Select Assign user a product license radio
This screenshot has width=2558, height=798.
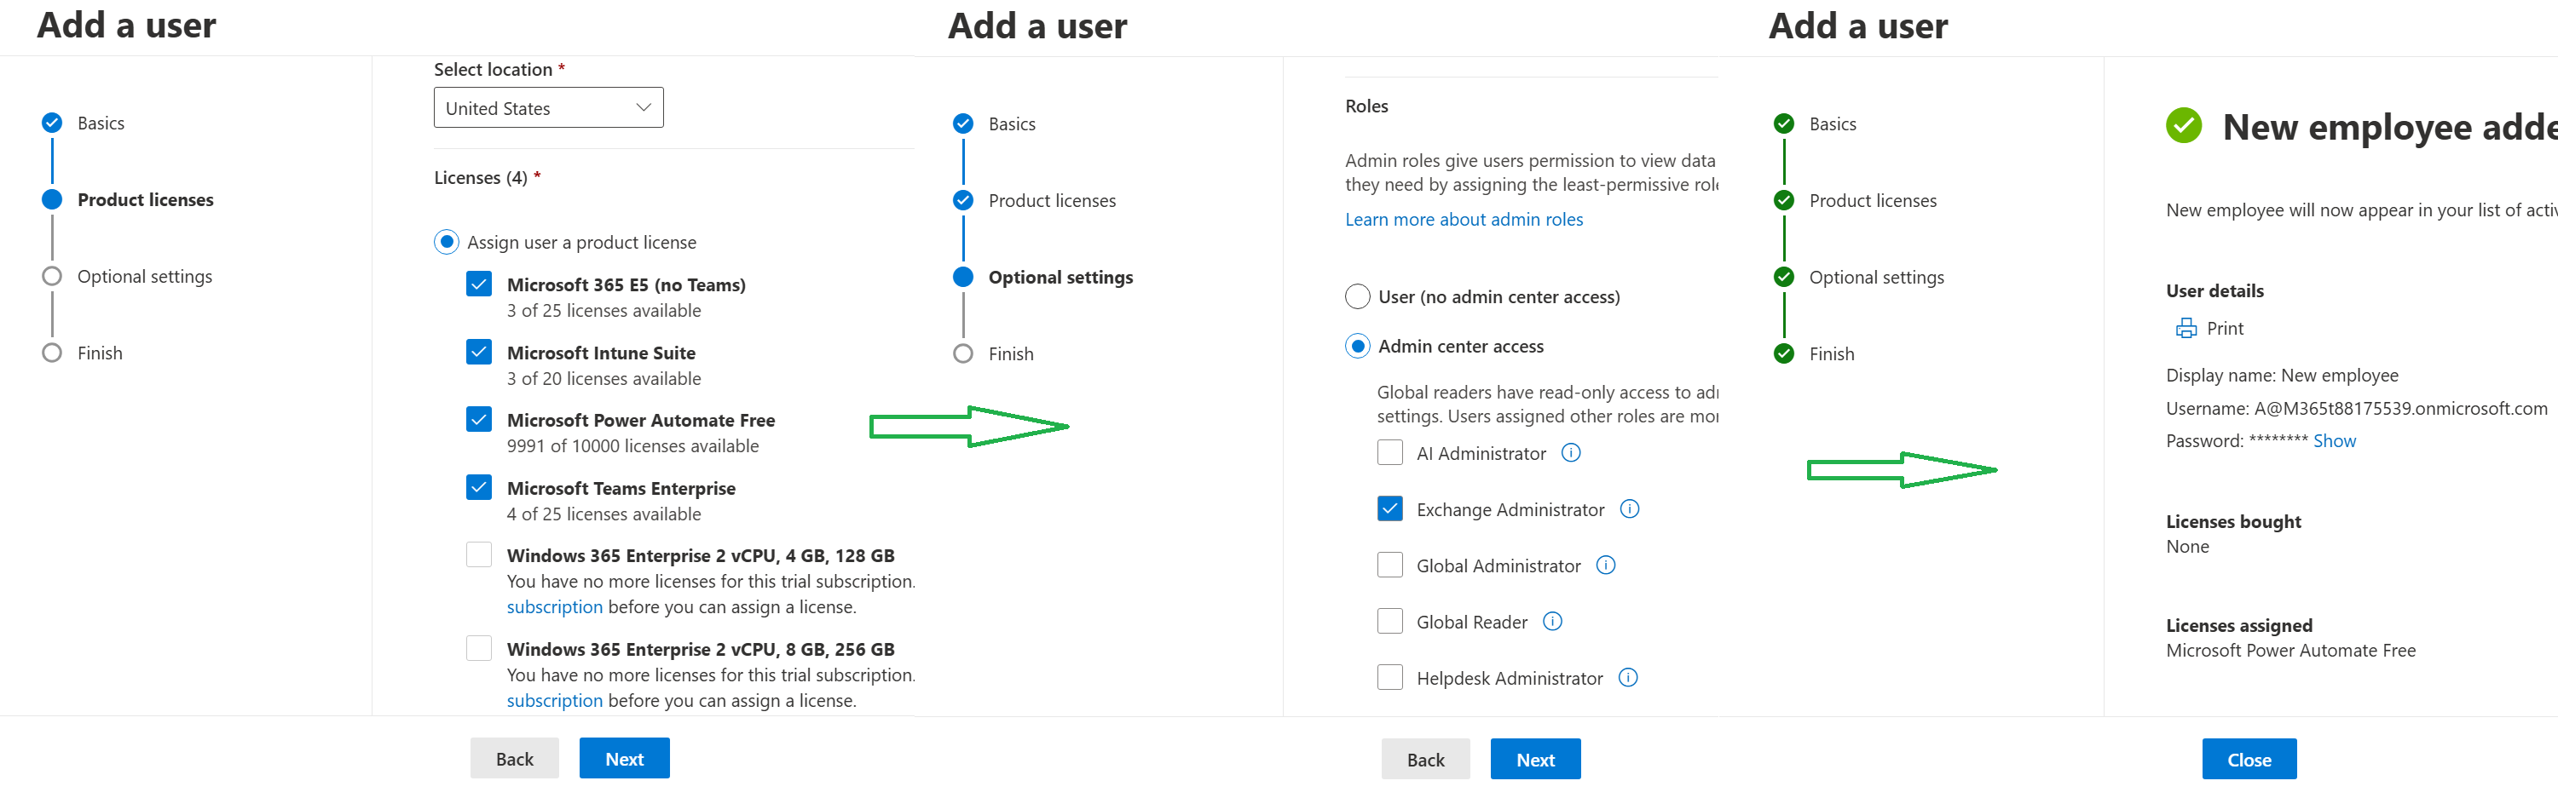coord(447,242)
